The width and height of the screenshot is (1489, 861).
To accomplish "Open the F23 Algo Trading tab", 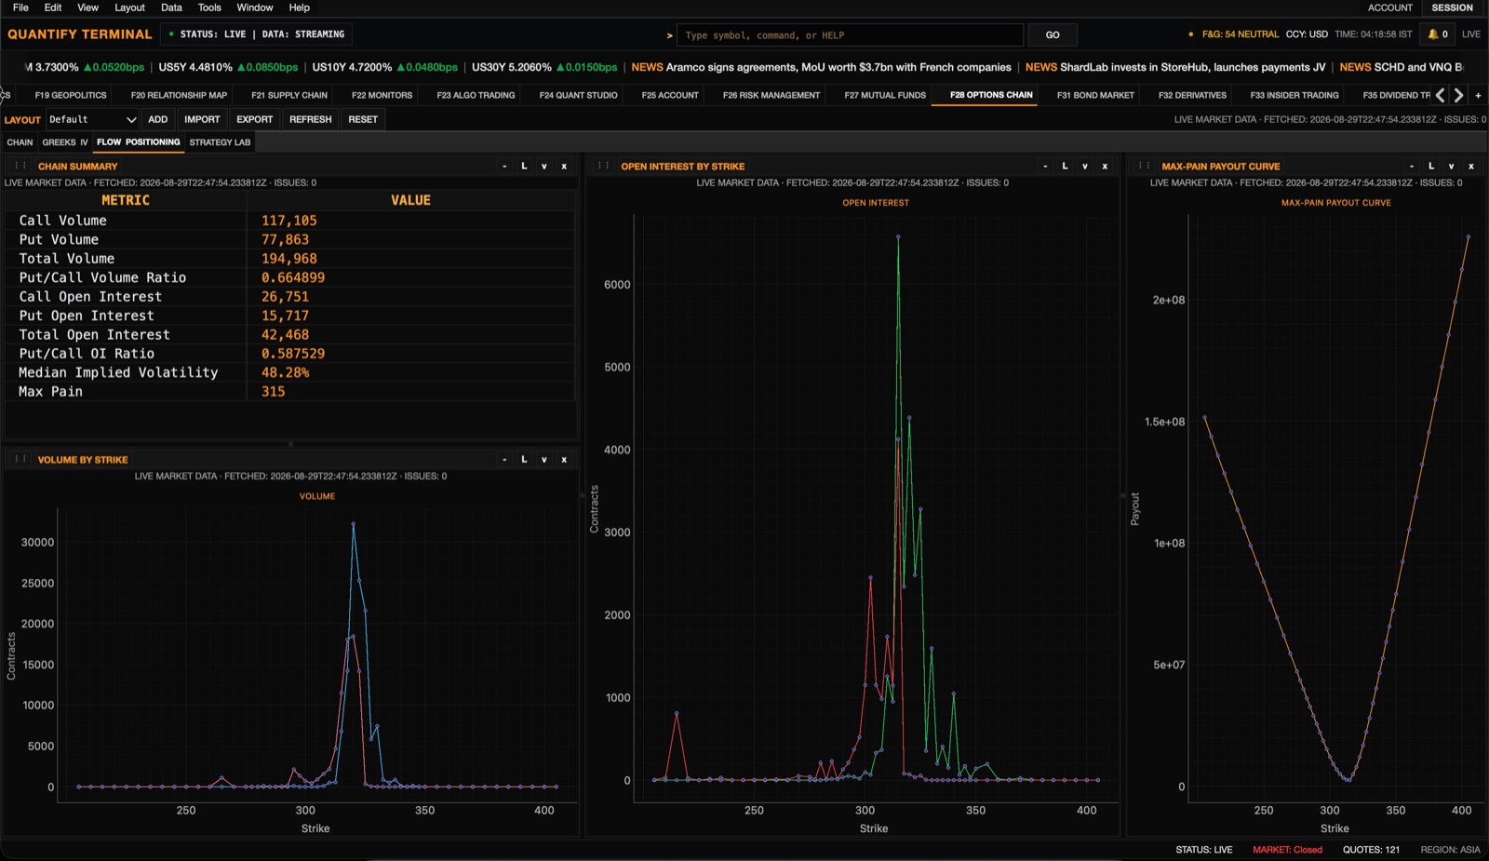I will point(476,95).
